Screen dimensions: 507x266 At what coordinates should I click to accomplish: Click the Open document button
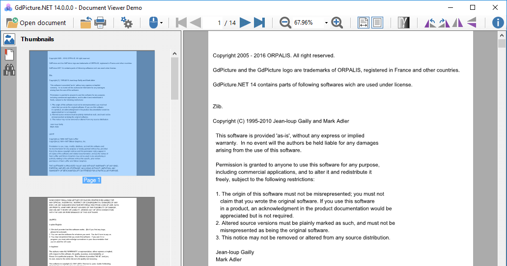click(36, 23)
